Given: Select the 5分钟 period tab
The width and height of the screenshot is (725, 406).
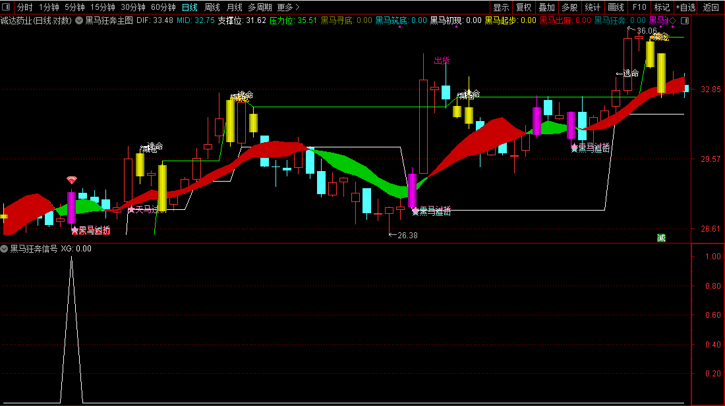Looking at the screenshot, I should (74, 7).
